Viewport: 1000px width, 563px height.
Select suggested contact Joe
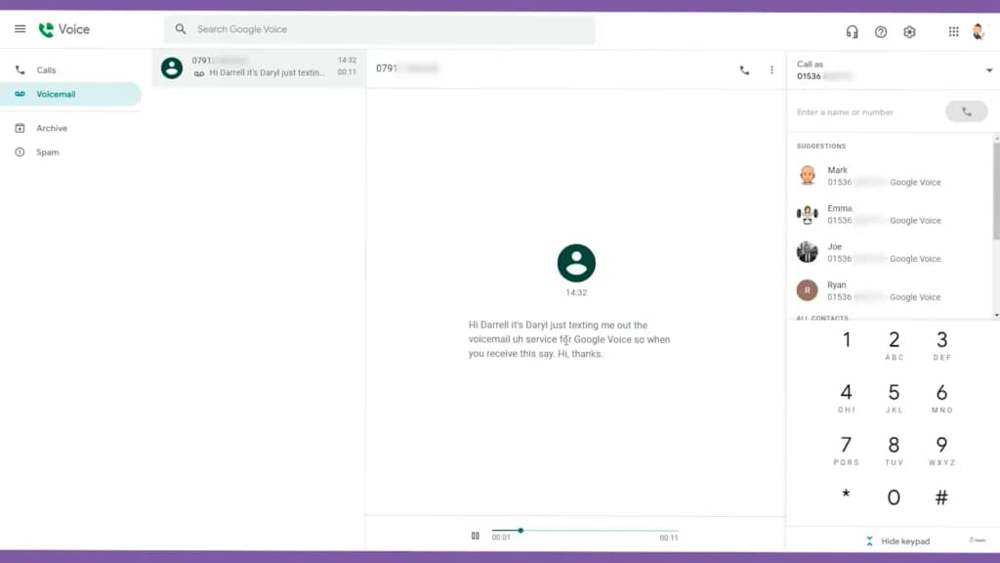point(890,253)
